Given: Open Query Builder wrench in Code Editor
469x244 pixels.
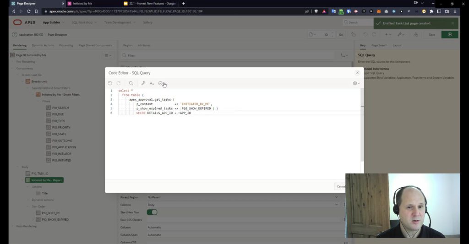Looking at the screenshot, I should [143, 83].
